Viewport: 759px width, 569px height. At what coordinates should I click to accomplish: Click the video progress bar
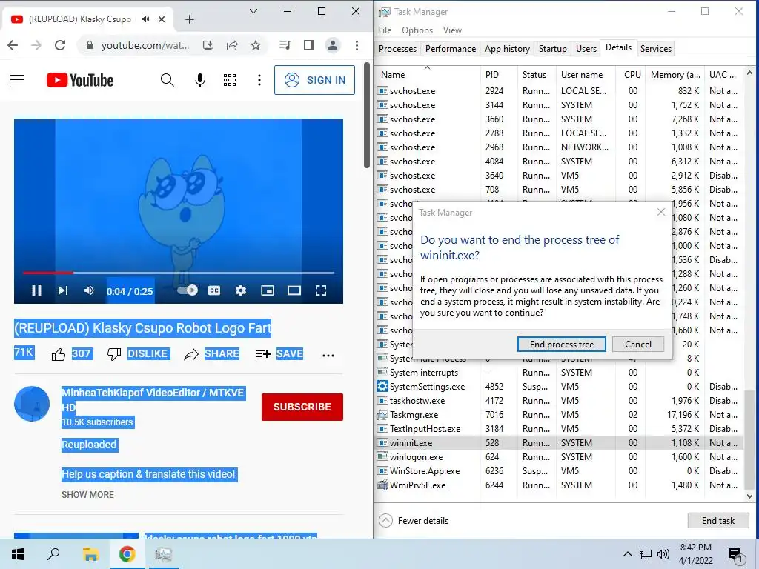pos(178,273)
